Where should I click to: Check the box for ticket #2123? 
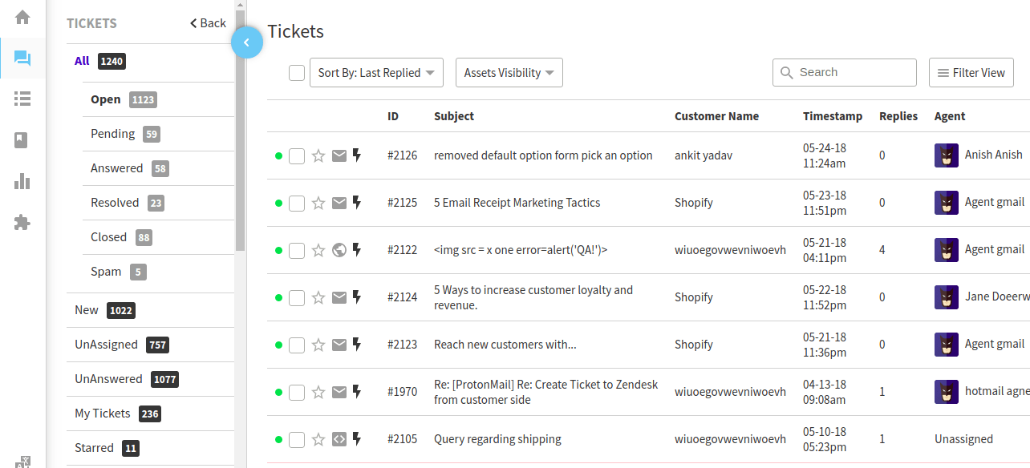pyautogui.click(x=297, y=345)
